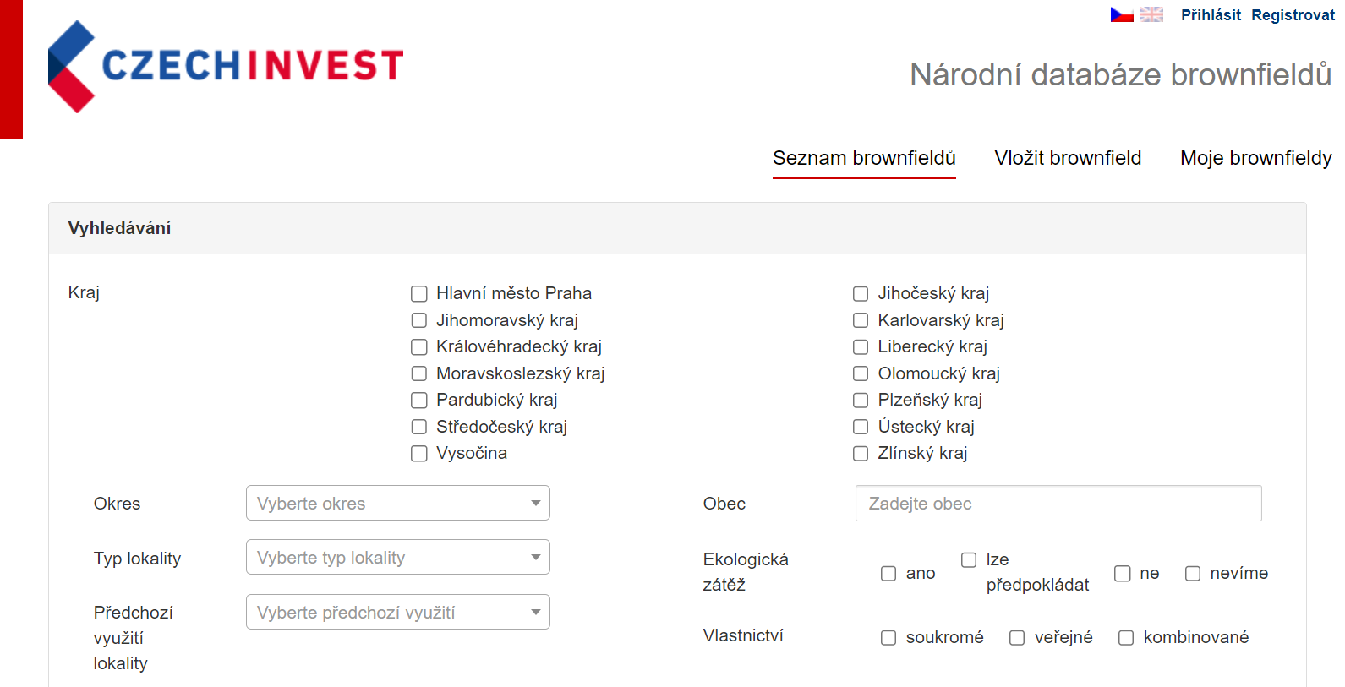Image resolution: width=1345 pixels, height=687 pixels.
Task: Switch to English via the UK flag
Action: point(1151,15)
